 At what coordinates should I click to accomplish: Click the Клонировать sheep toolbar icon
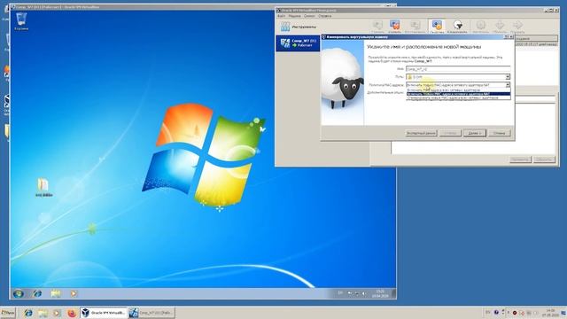pyautogui.click(x=457, y=26)
